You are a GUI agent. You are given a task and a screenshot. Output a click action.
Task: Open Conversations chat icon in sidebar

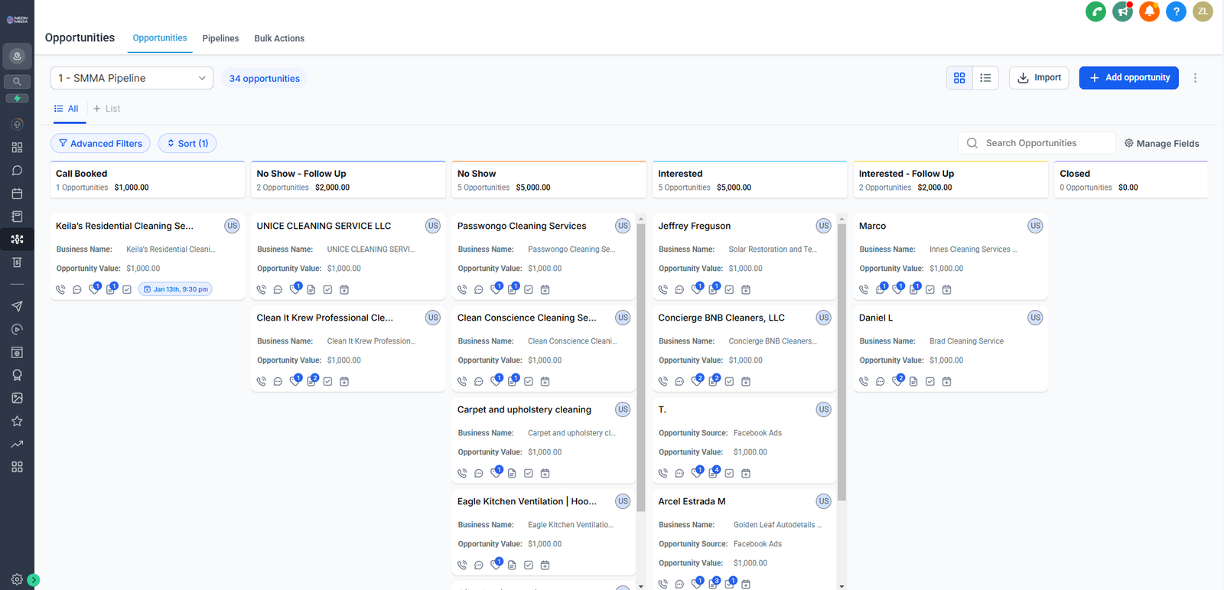17,171
